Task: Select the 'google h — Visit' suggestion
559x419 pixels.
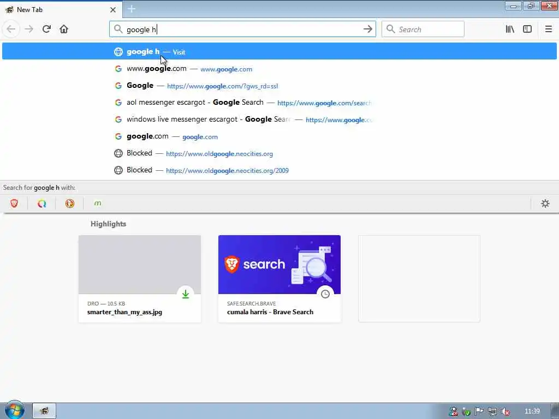Action: click(279, 51)
